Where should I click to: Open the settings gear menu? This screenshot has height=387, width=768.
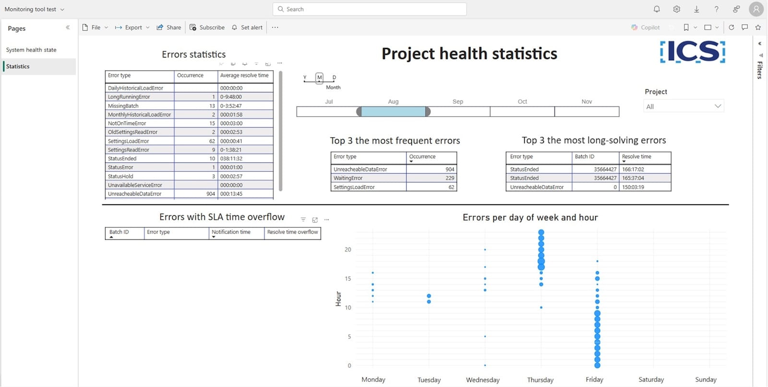click(676, 9)
